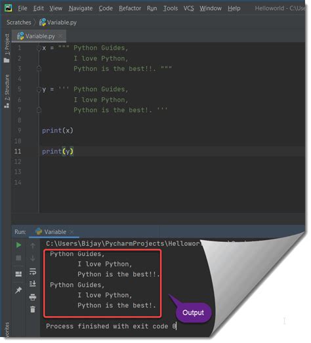Open the Navigate menu
311x343 pixels.
(81, 9)
